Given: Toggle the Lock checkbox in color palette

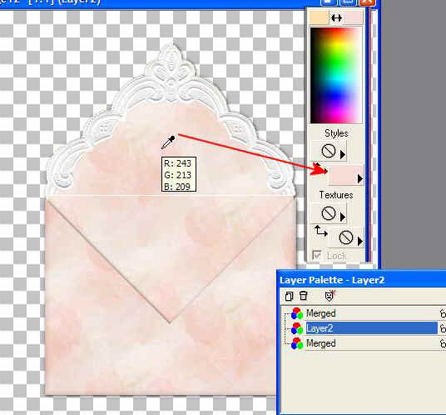Looking at the screenshot, I should pos(316,255).
